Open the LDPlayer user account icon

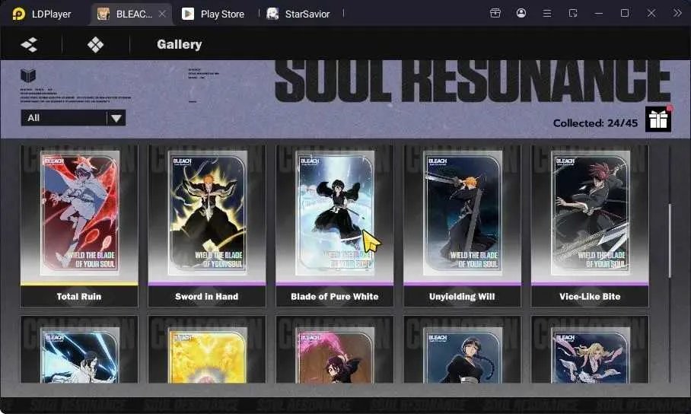521,13
